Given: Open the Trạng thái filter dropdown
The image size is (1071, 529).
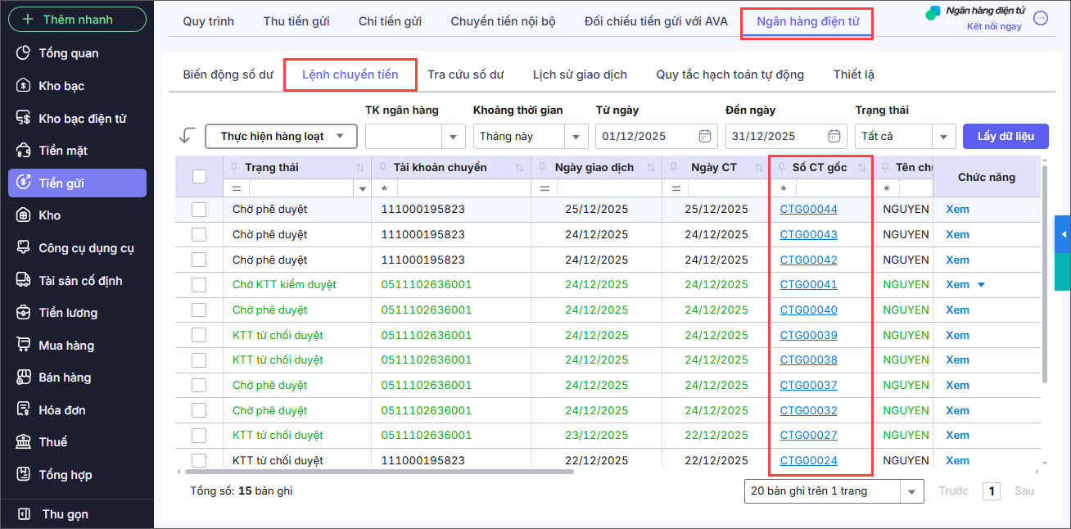Looking at the screenshot, I should click(x=945, y=137).
